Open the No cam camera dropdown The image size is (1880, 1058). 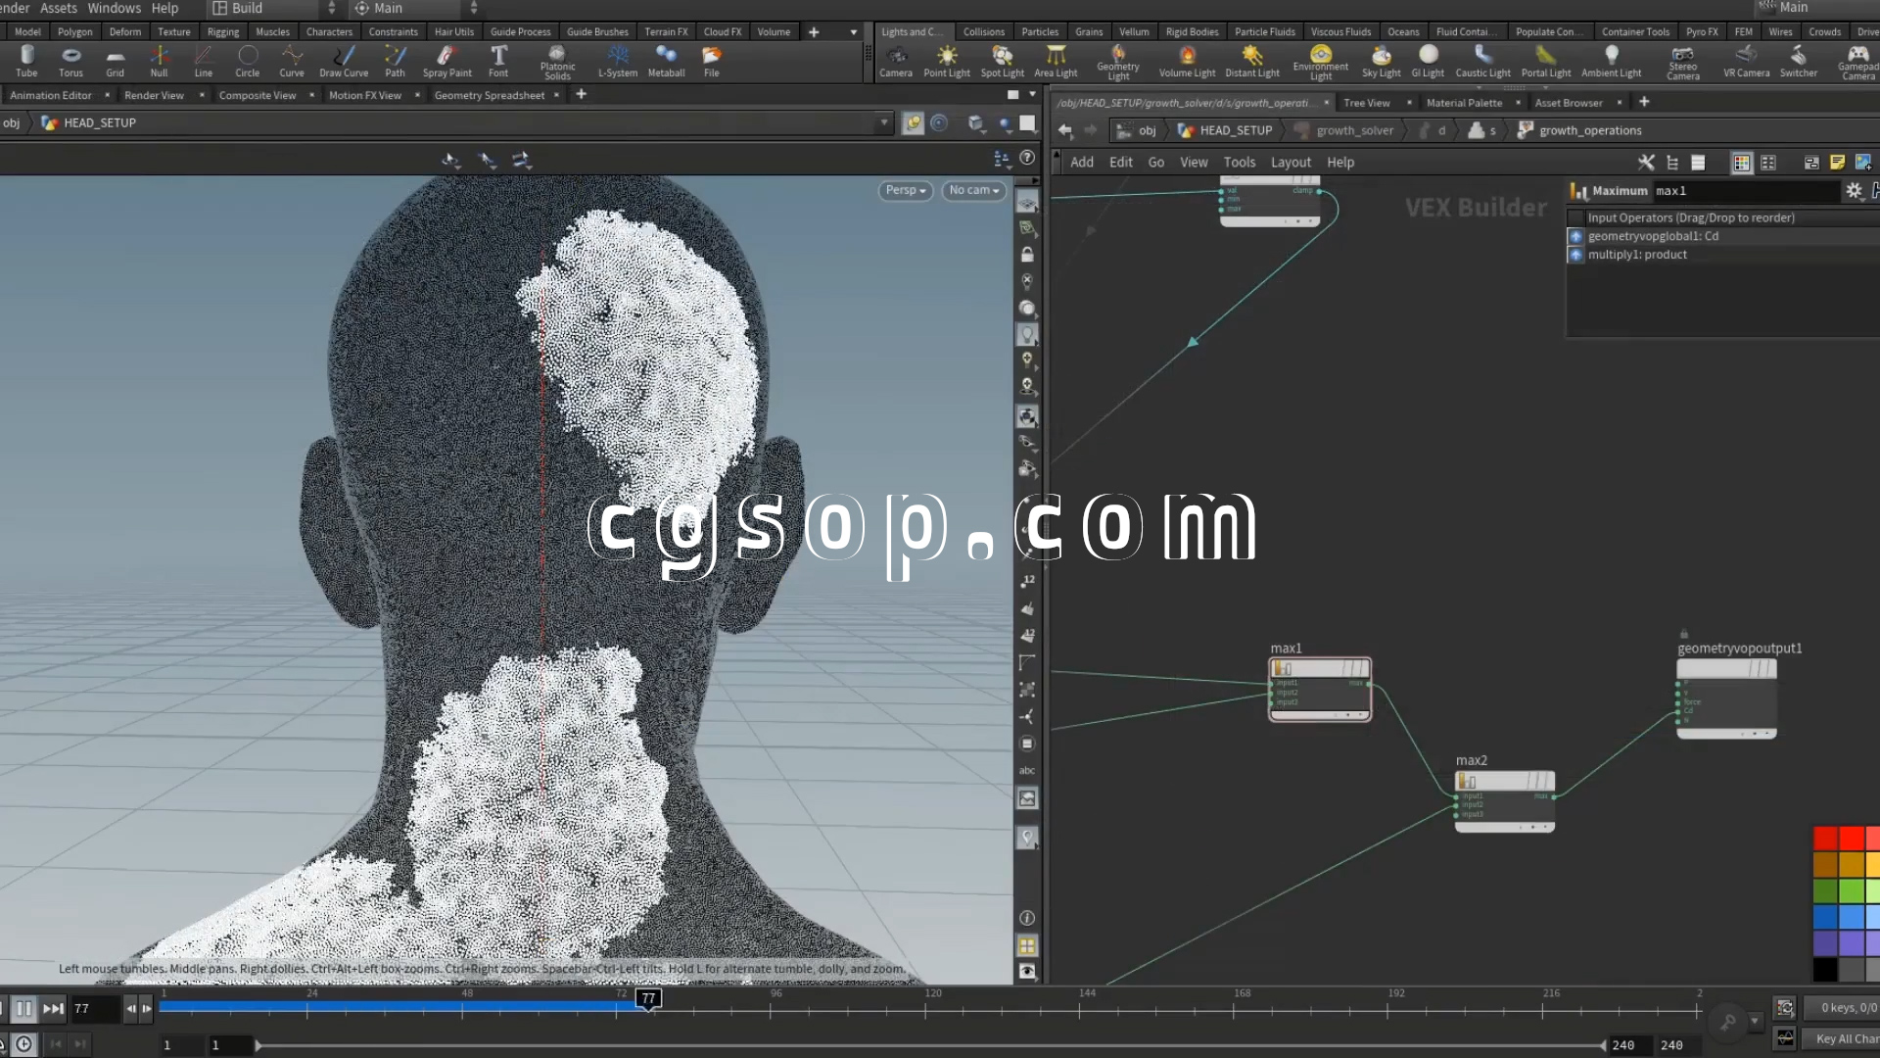973,190
